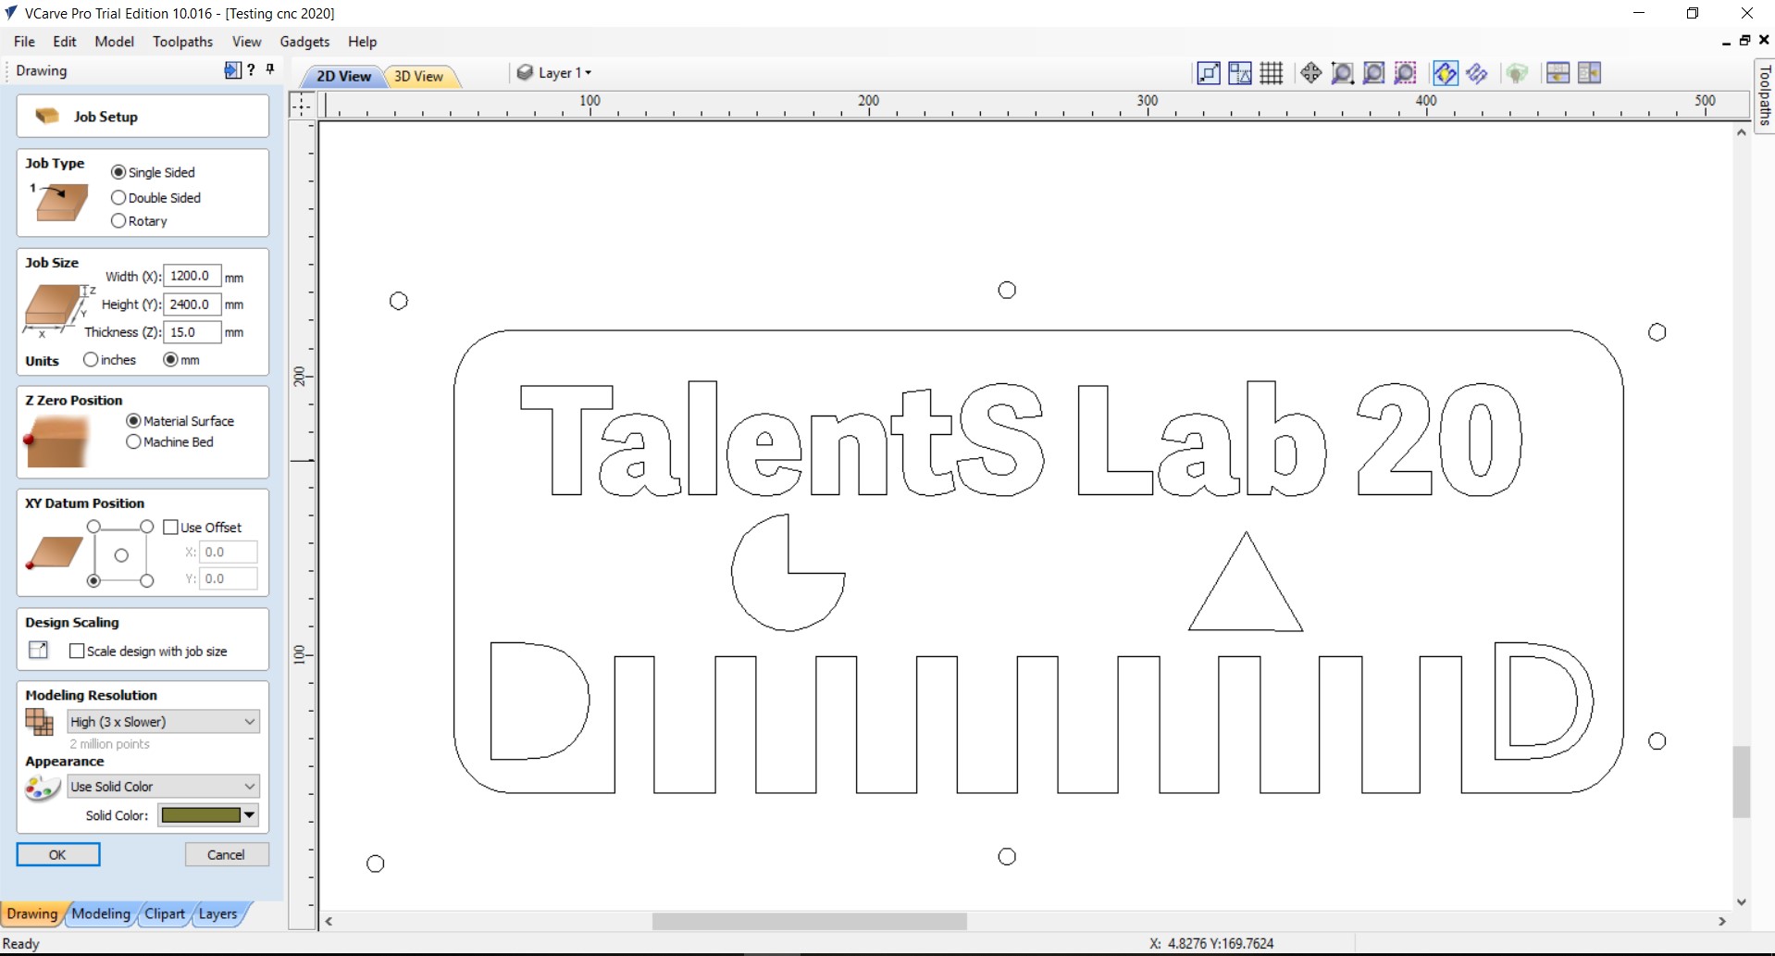Open the Layers tab

(217, 913)
